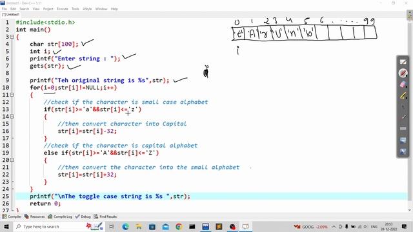The height and width of the screenshot is (232, 413).
Task: Open the Help menu
Action: (x=114, y=9)
